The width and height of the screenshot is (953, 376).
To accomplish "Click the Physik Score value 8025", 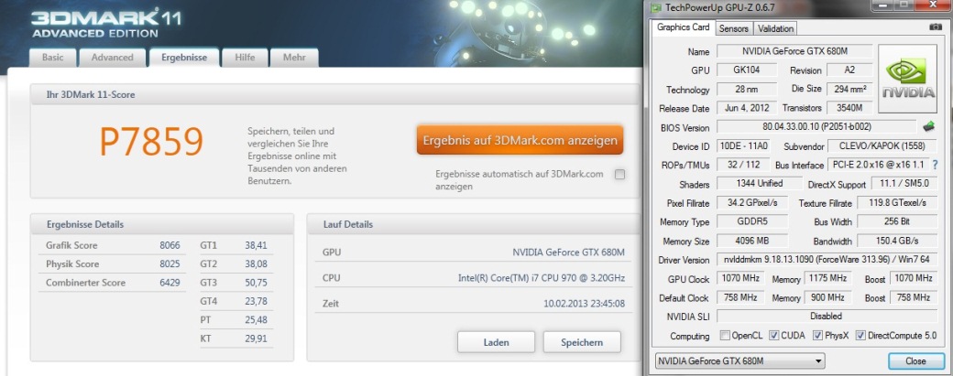I will pos(170,263).
